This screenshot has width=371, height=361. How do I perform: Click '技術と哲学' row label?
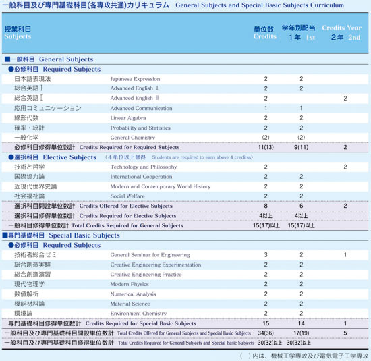29,167
